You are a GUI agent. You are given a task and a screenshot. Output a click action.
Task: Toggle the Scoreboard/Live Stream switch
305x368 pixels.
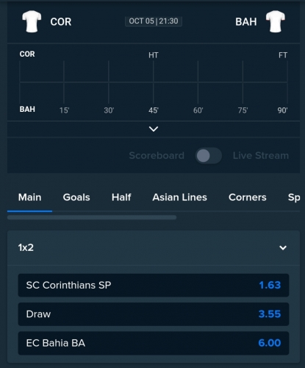coord(209,155)
